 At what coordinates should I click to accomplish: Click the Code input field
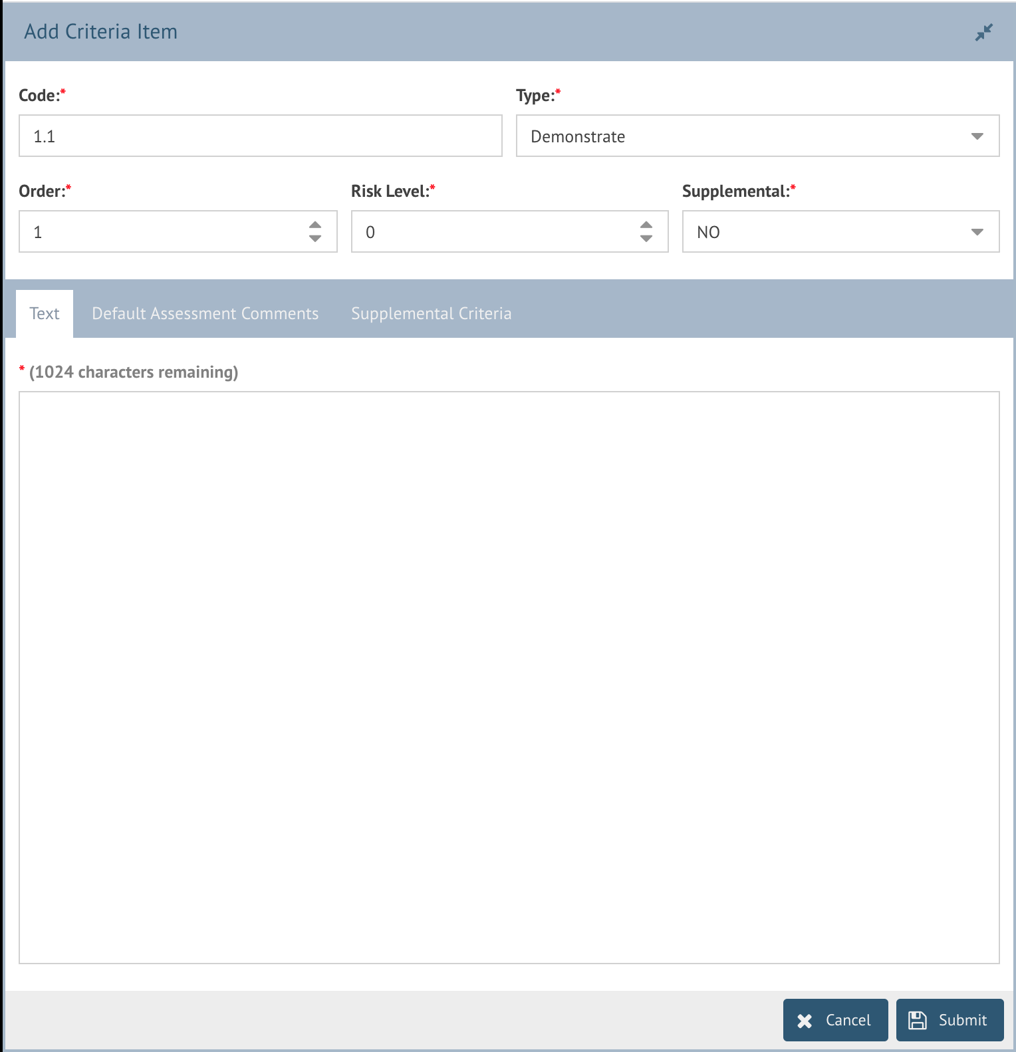(261, 136)
